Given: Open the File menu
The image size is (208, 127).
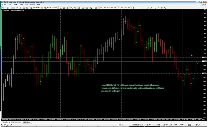Looking at the screenshot, I should click(5, 5).
